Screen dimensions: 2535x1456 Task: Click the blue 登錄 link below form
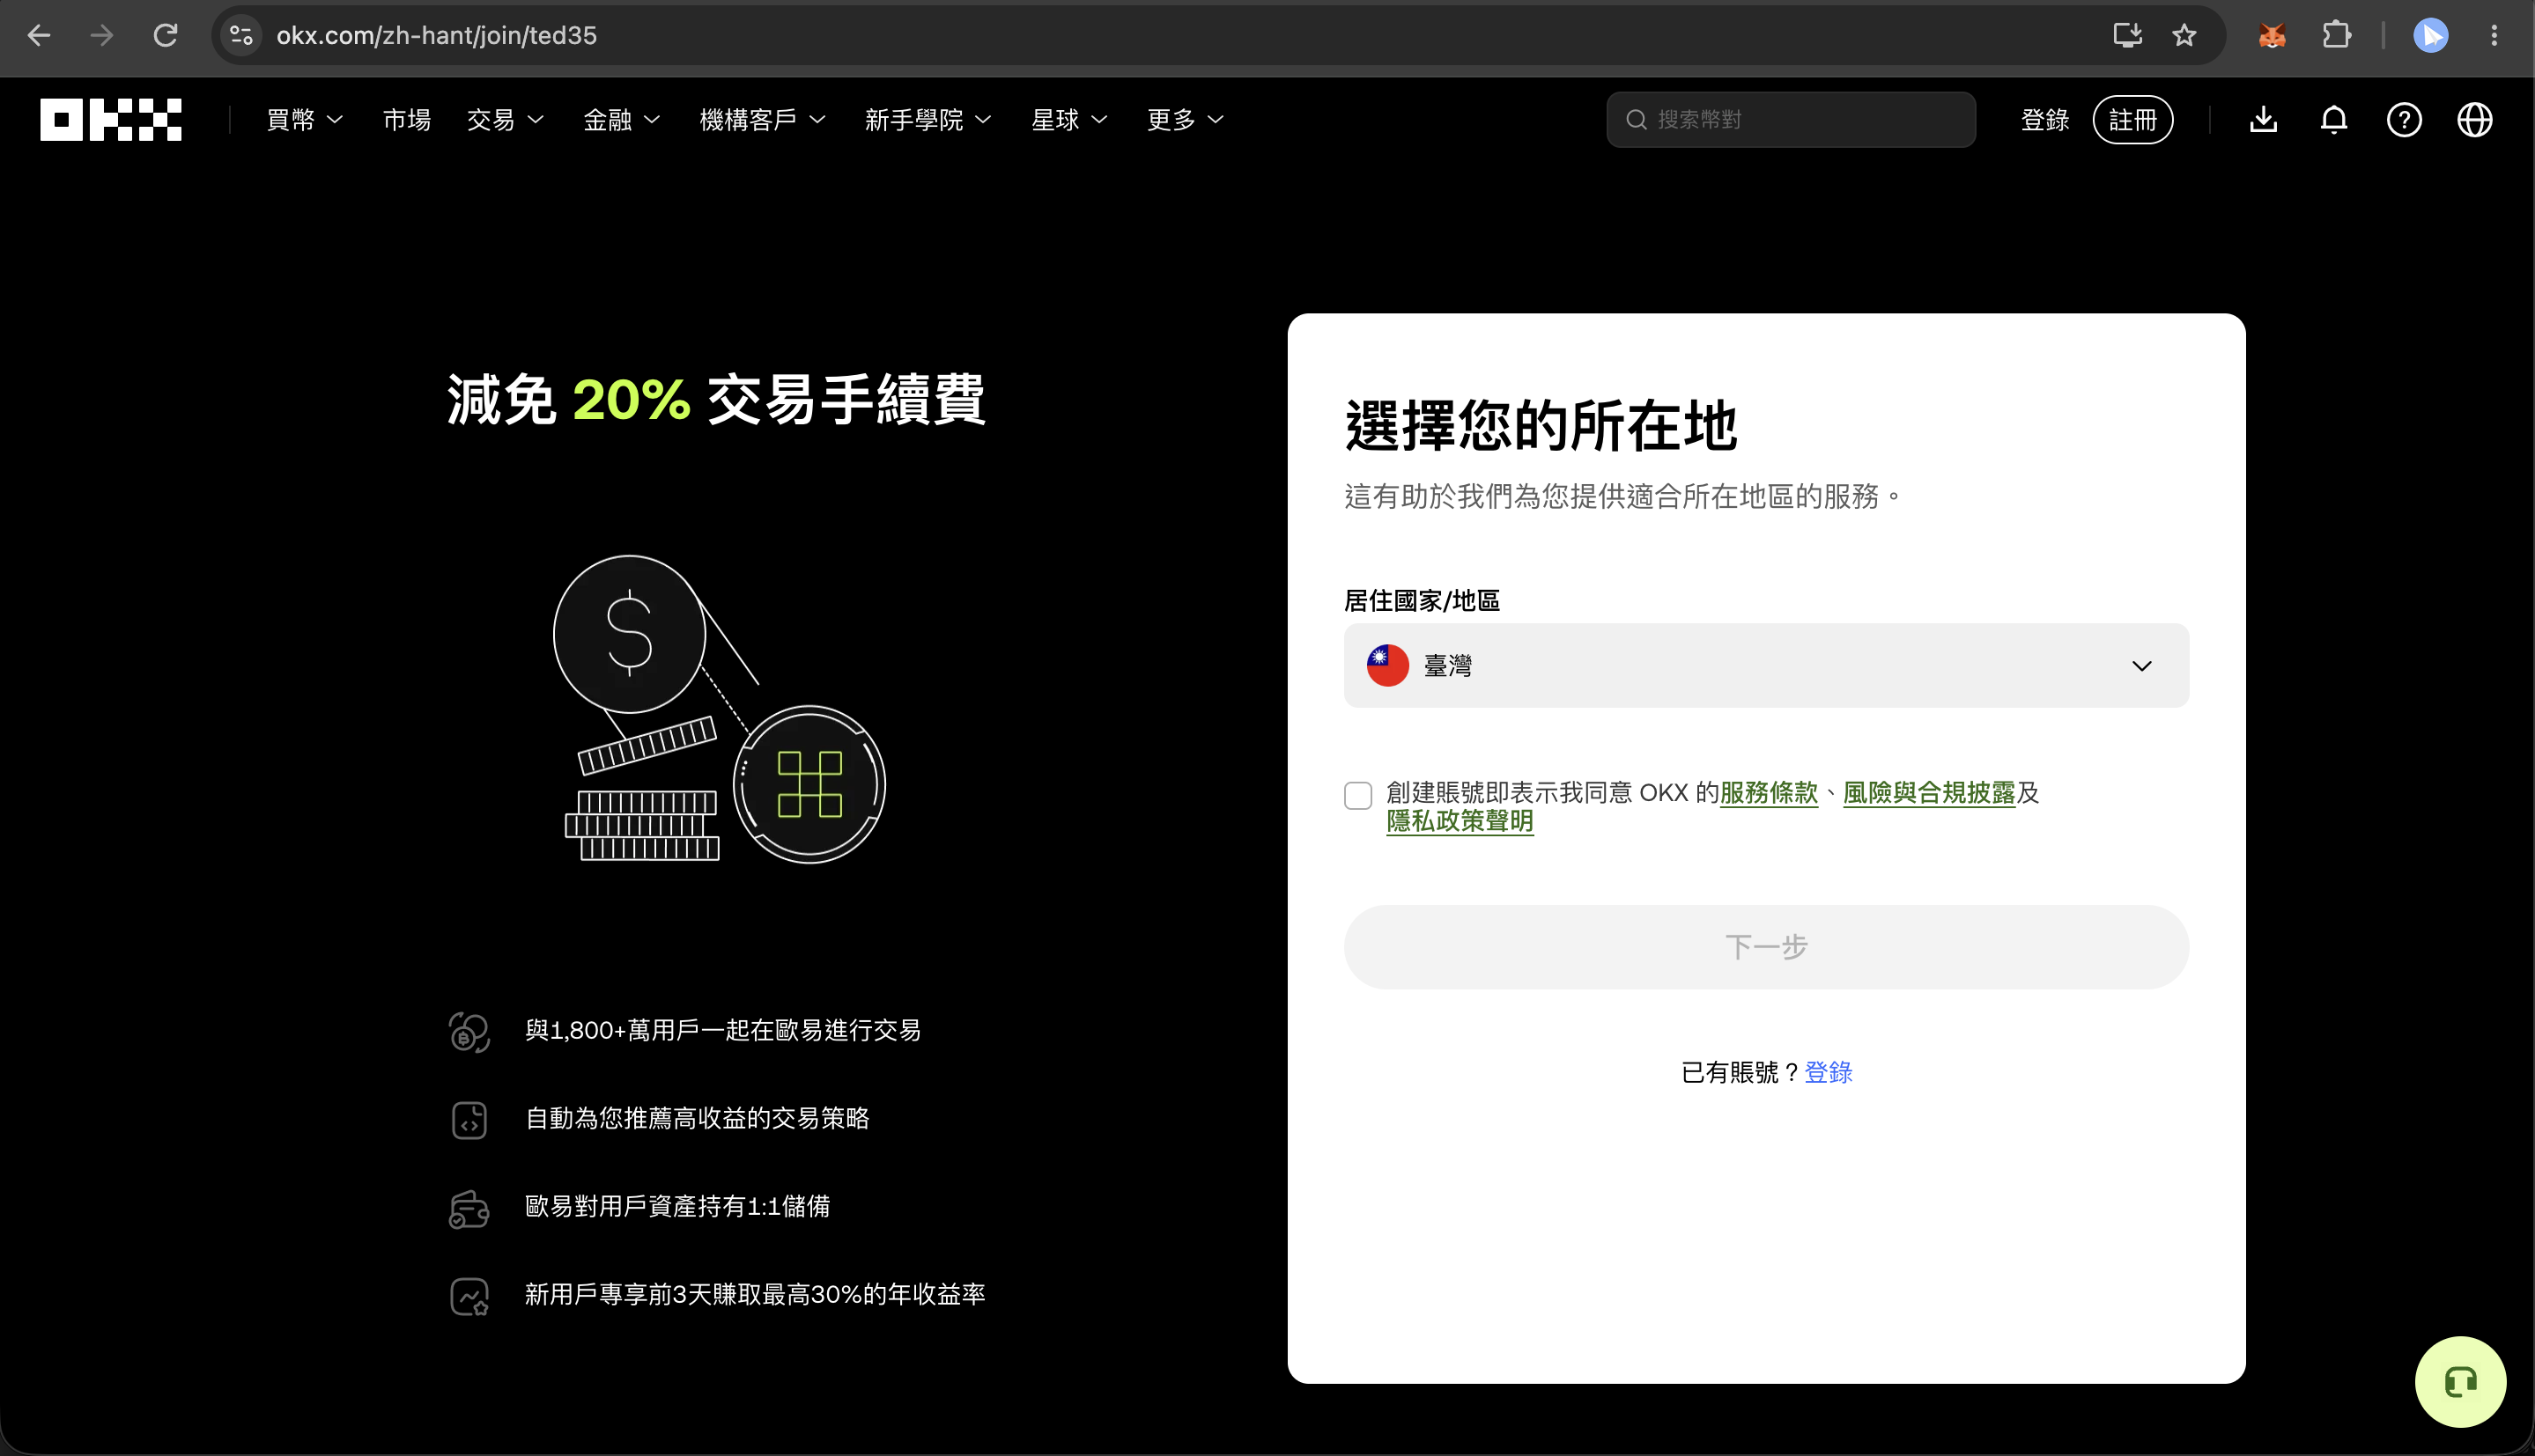[1829, 1073]
